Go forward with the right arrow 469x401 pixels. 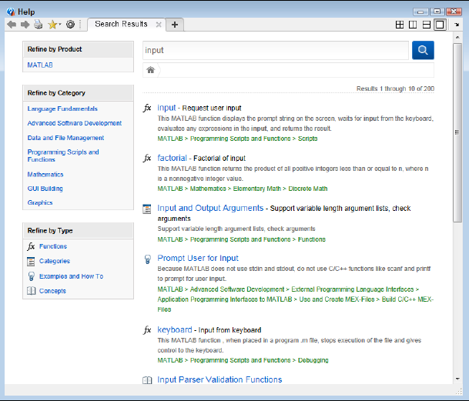25,25
